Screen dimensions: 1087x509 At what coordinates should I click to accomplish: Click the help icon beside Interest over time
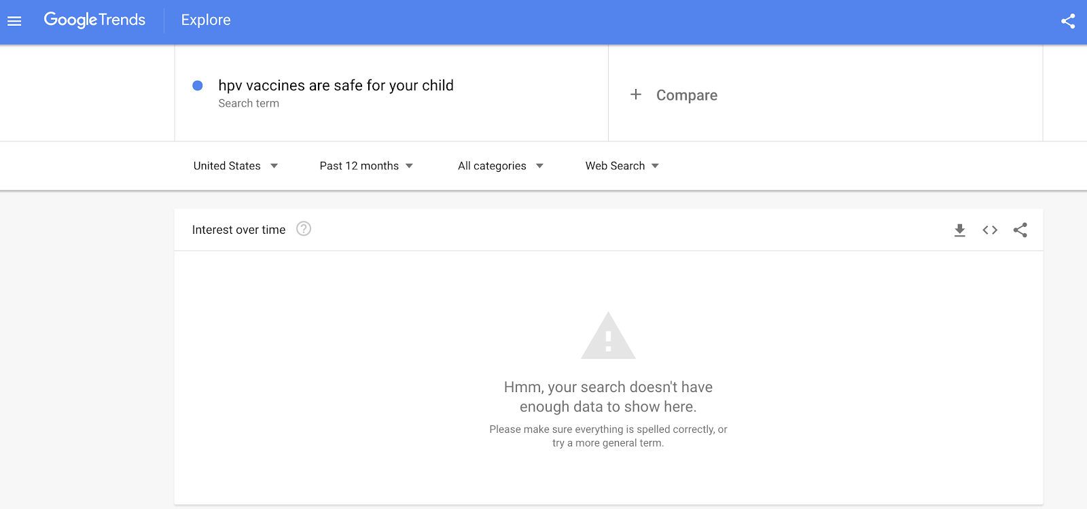pos(304,229)
